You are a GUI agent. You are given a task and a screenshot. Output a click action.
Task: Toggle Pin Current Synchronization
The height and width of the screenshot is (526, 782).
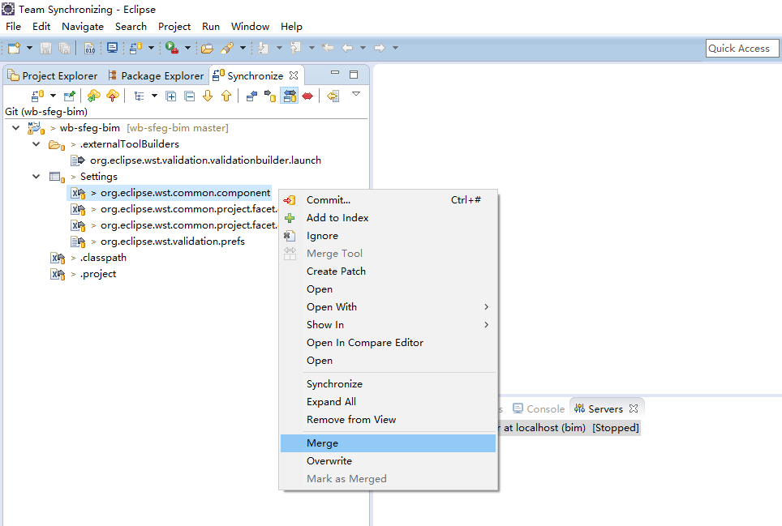(x=70, y=96)
